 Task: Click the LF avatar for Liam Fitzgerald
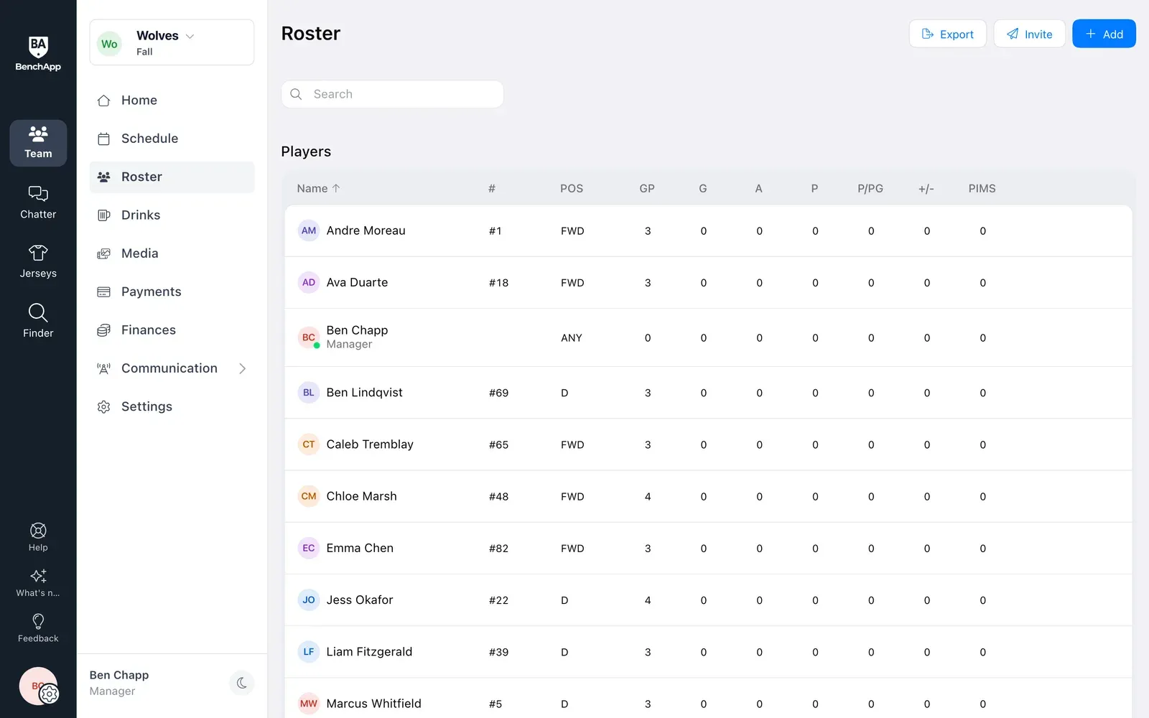pyautogui.click(x=309, y=652)
